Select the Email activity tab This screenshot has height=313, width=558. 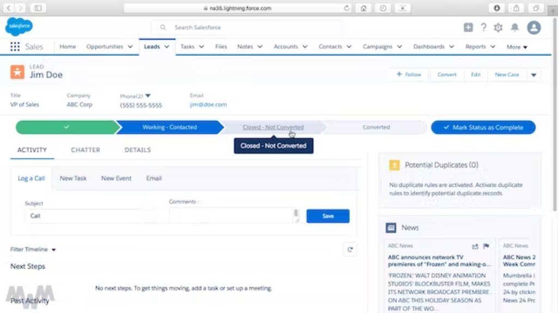[x=154, y=178]
